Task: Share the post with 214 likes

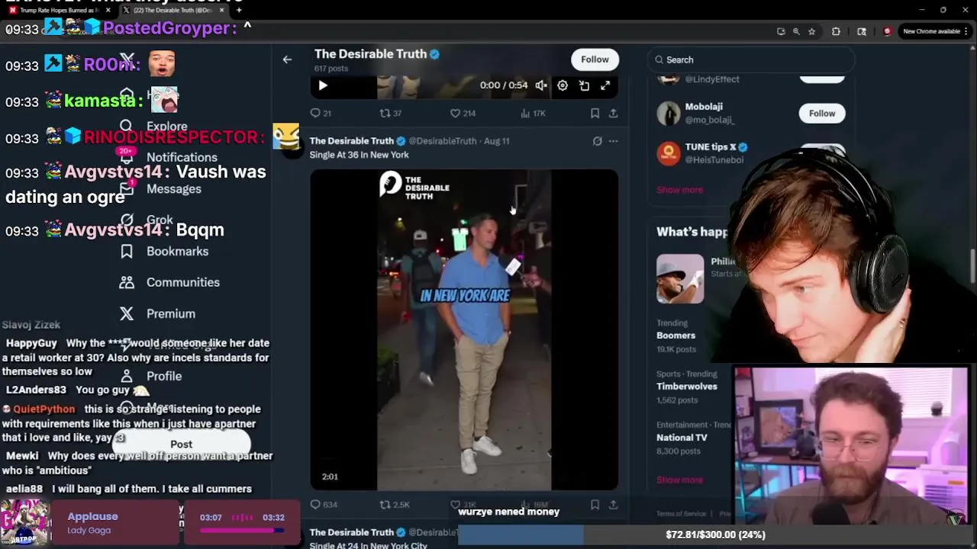Action: coord(613,113)
